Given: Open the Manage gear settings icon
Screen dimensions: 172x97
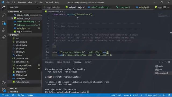Looking at the screenshot, I should tap(3, 90).
